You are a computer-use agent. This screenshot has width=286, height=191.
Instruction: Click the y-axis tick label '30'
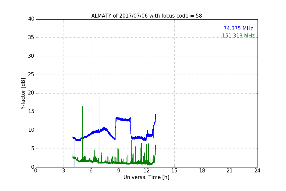click(x=31, y=56)
